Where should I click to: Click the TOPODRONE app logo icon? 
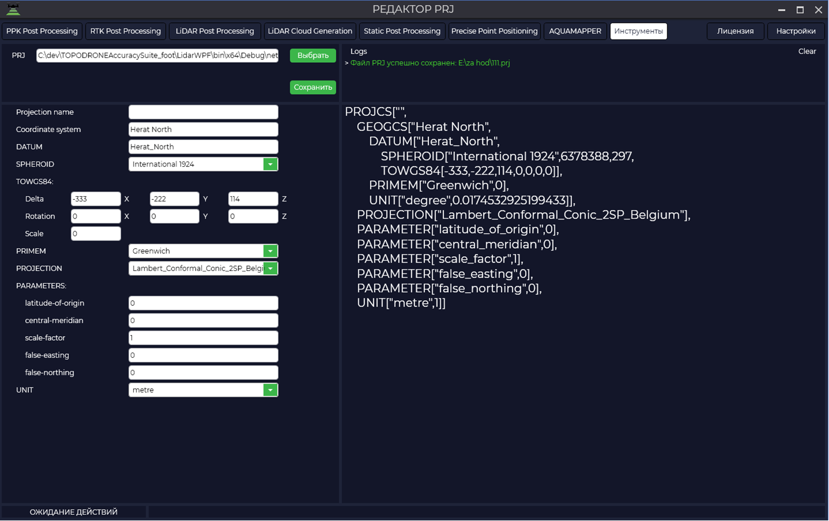(x=13, y=9)
